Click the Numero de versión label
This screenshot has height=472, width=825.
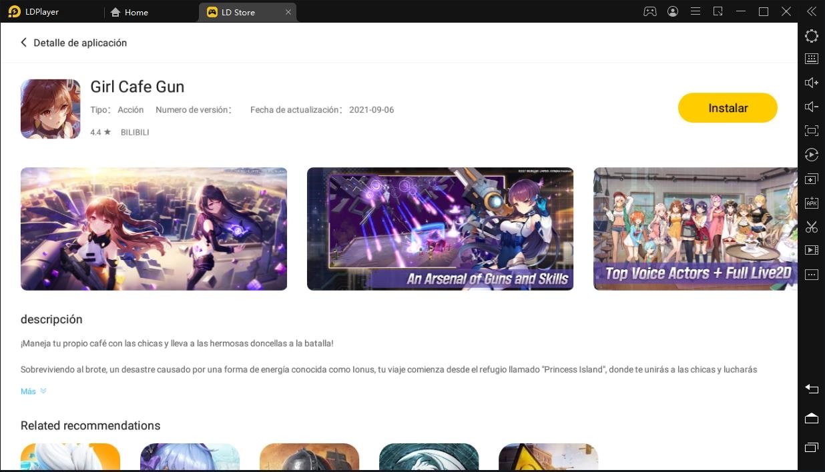coord(194,110)
